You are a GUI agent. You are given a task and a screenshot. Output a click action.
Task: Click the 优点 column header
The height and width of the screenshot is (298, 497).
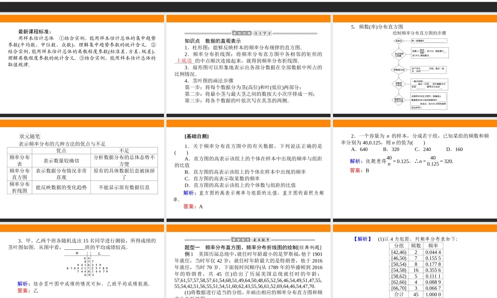pyautogui.click(x=61, y=150)
